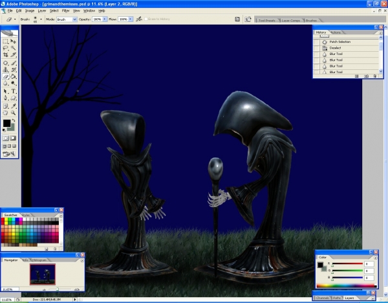Select the Move tool
This screenshot has width=388, height=303.
point(13,41)
